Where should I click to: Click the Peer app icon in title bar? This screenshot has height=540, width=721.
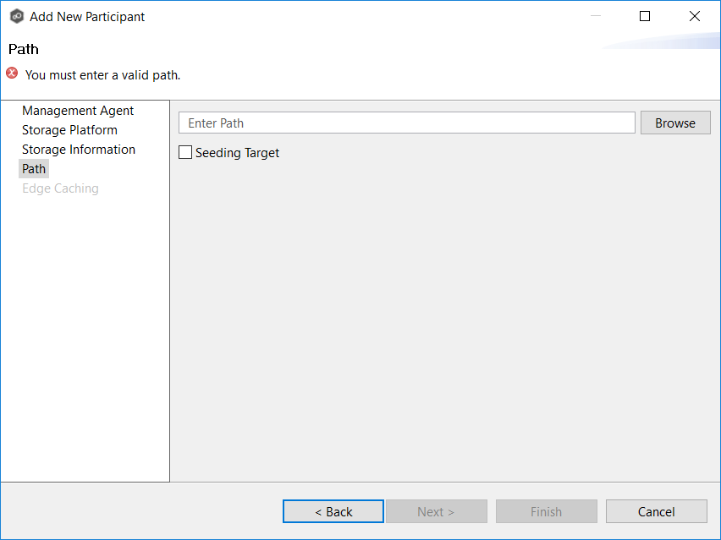pos(17,16)
